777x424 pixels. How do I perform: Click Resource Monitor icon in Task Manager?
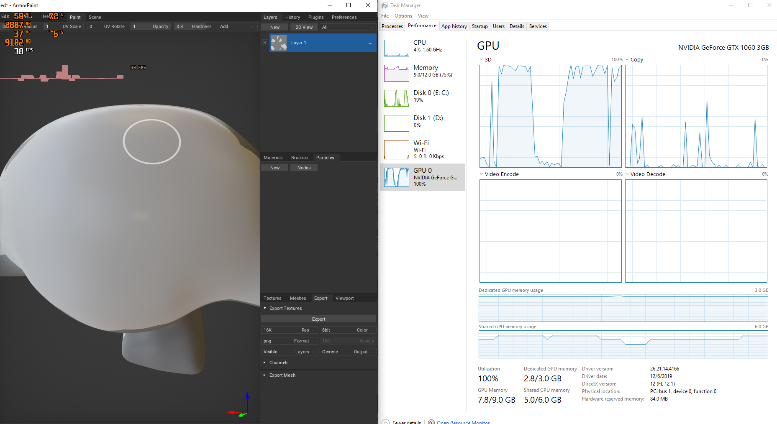[x=431, y=422]
